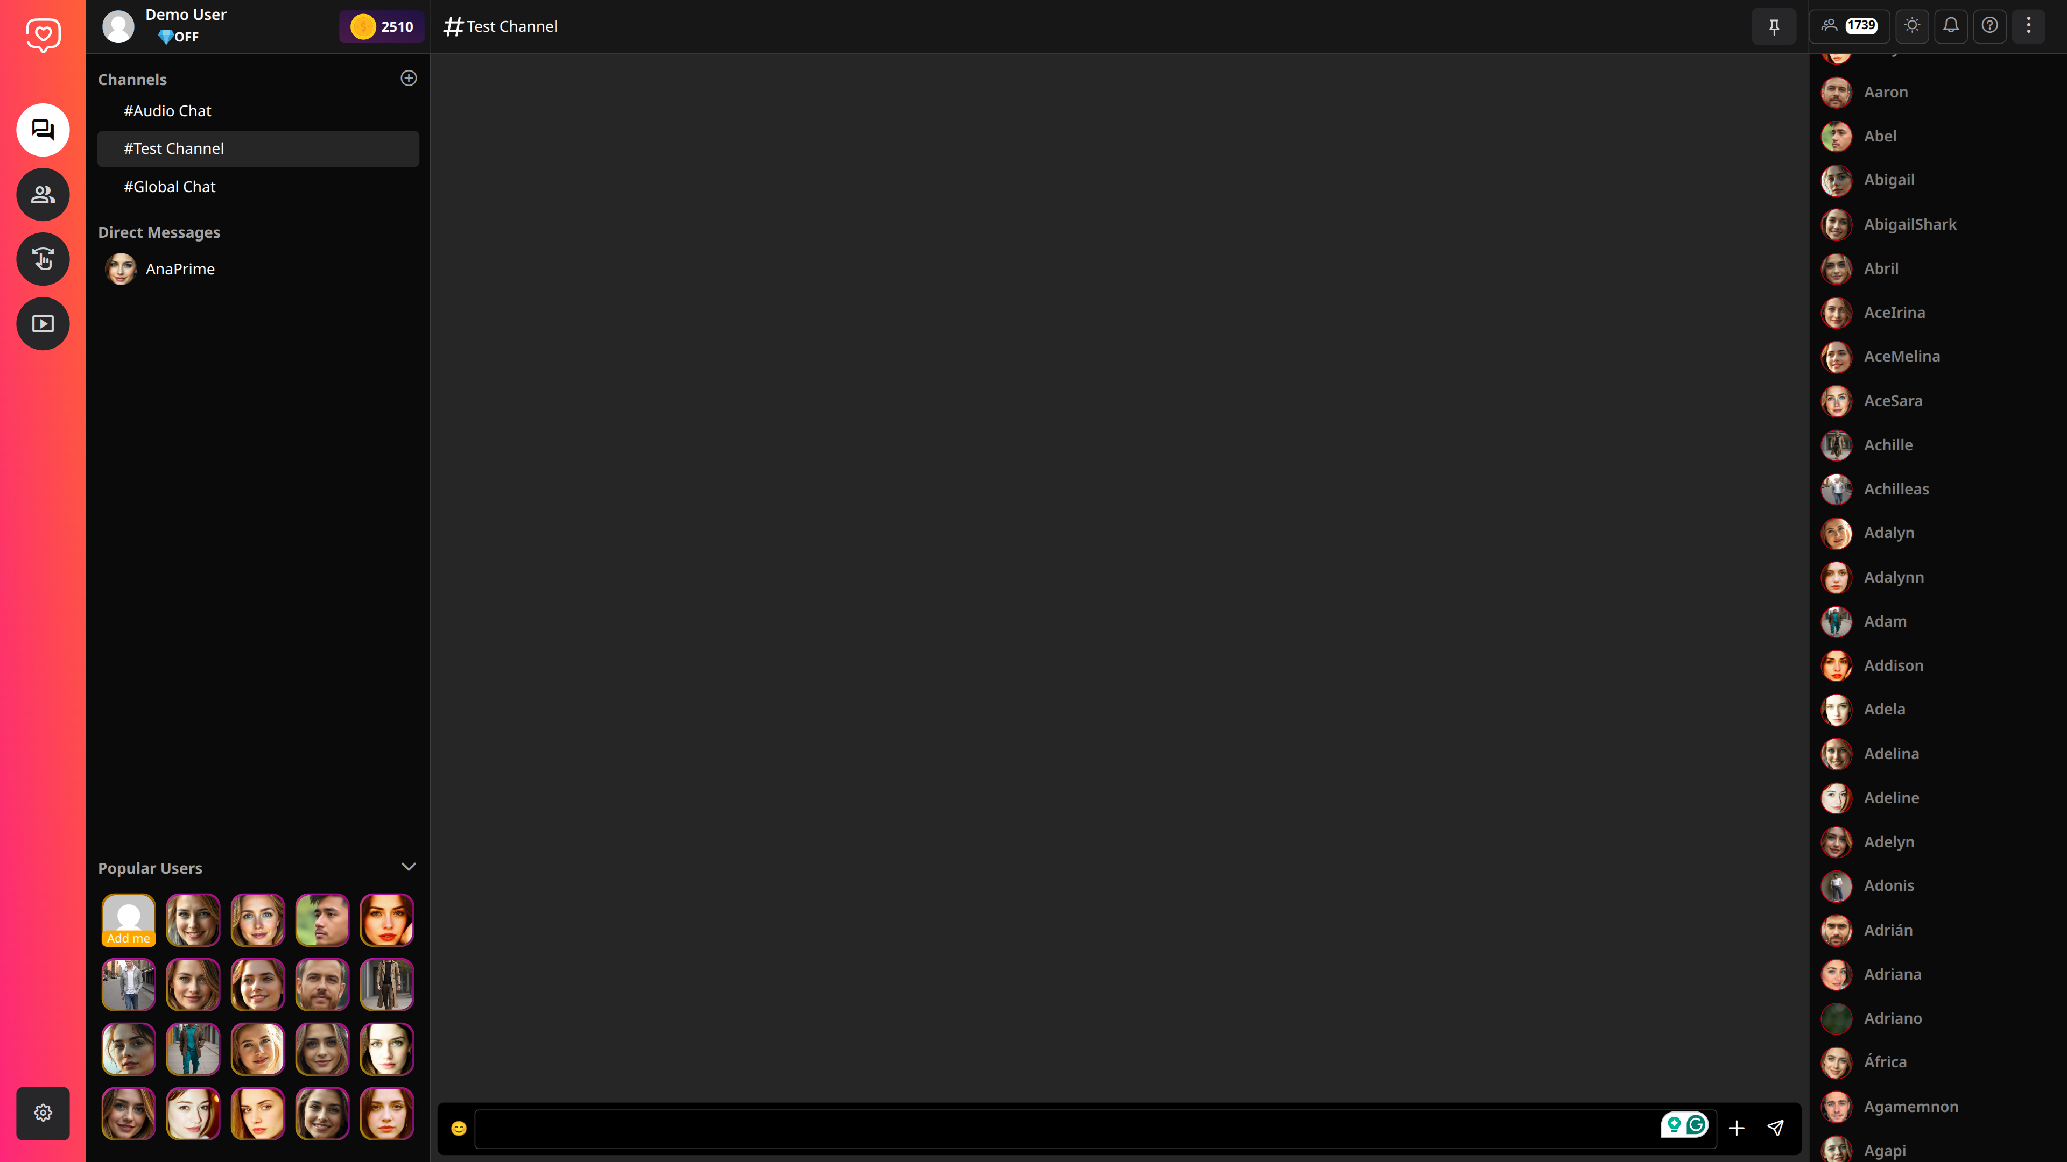Screen dimensions: 2067x1162
Task: Select Addison from member list
Action: click(1937, 665)
